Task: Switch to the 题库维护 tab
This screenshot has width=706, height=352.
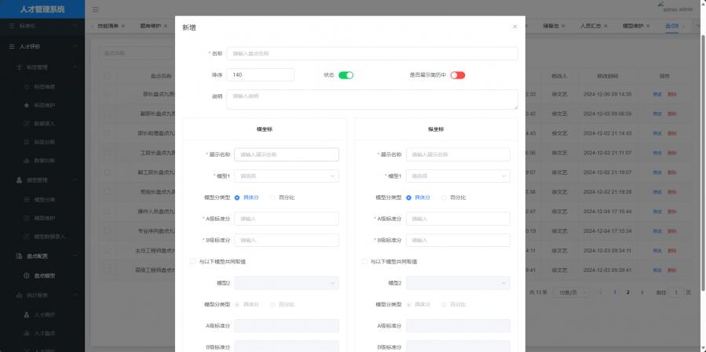Action: pyautogui.click(x=150, y=26)
